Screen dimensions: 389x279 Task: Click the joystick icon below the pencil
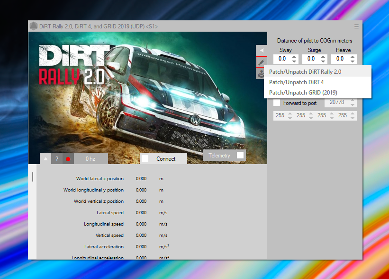point(261,74)
